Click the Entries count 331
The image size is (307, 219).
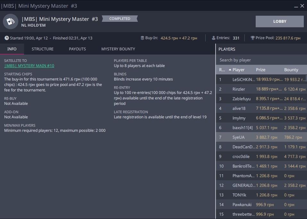236,38
